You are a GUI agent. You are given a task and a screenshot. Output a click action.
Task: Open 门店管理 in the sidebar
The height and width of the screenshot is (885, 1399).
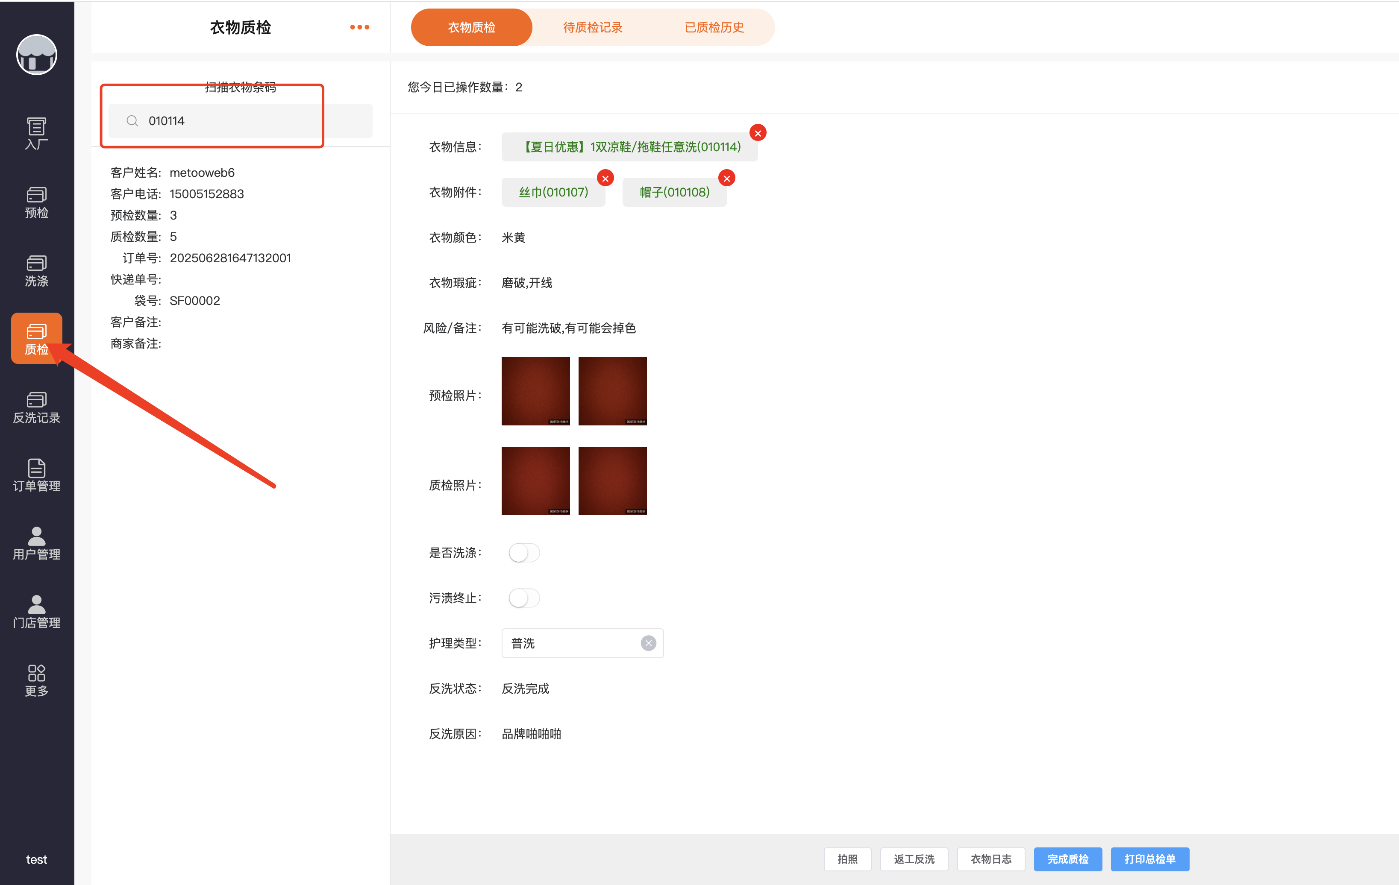36,612
